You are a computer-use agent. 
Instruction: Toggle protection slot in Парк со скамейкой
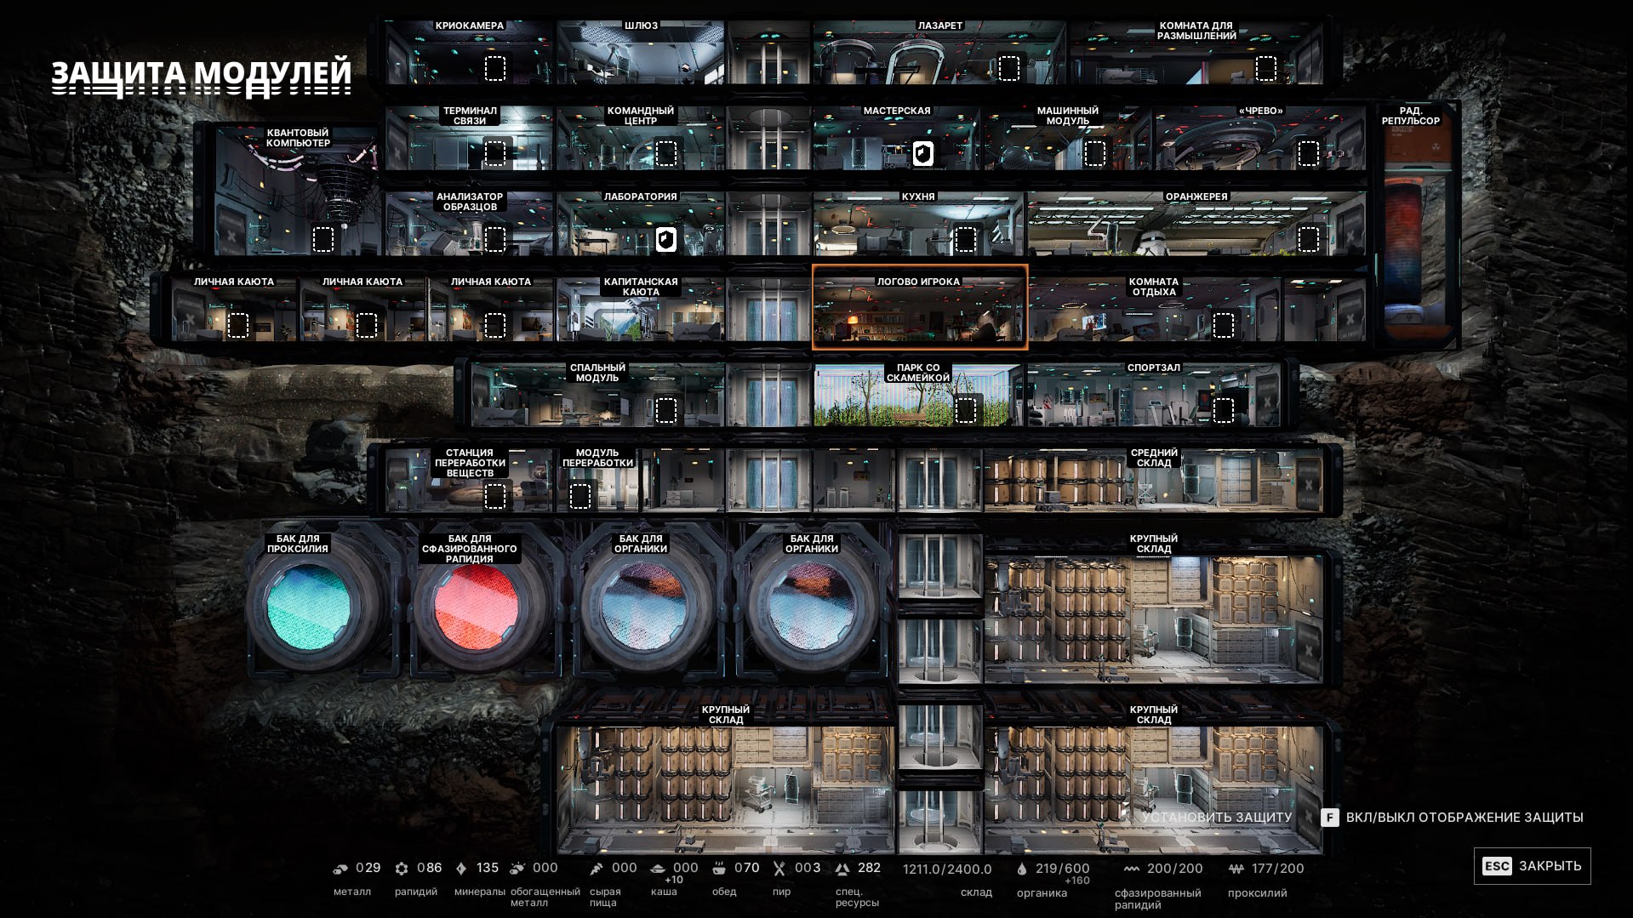966,411
